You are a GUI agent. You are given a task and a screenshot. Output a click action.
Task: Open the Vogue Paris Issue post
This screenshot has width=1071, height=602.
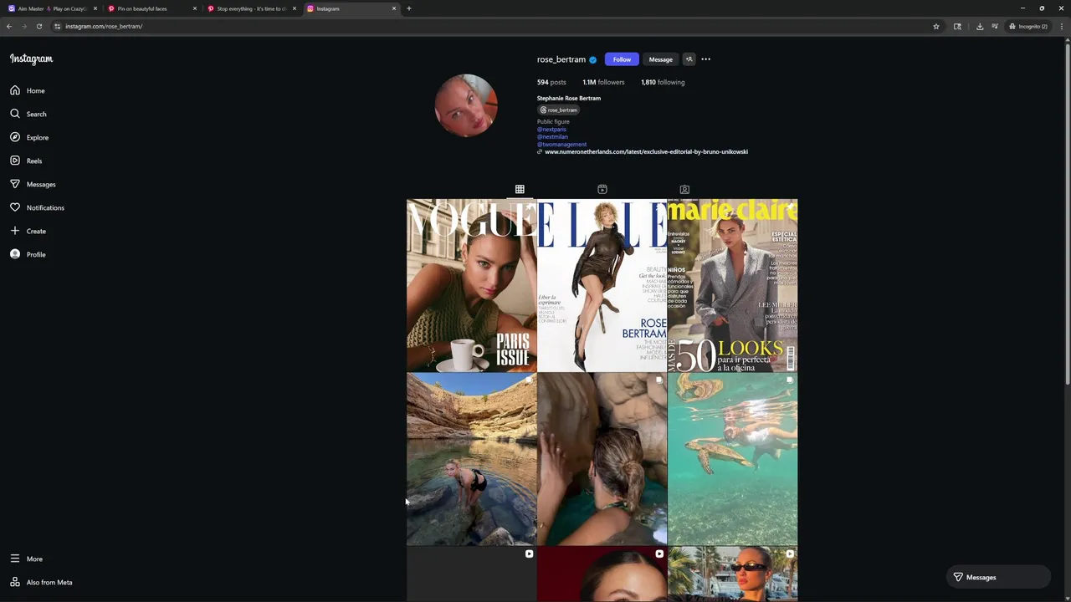click(x=471, y=285)
